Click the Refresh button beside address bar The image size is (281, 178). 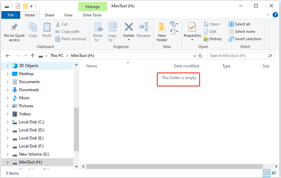coord(200,56)
